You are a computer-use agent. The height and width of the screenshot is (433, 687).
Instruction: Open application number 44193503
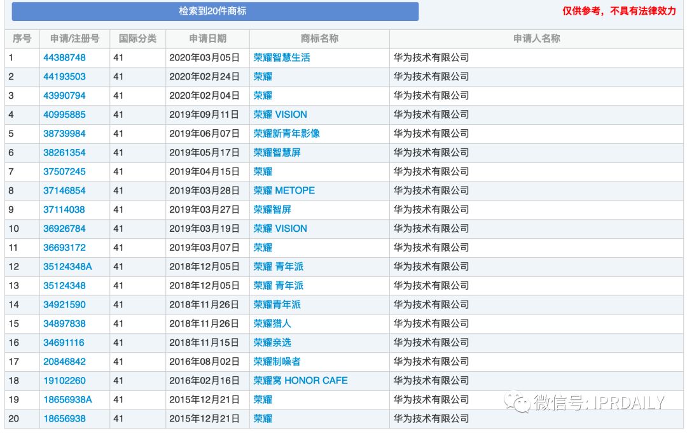coord(64,76)
